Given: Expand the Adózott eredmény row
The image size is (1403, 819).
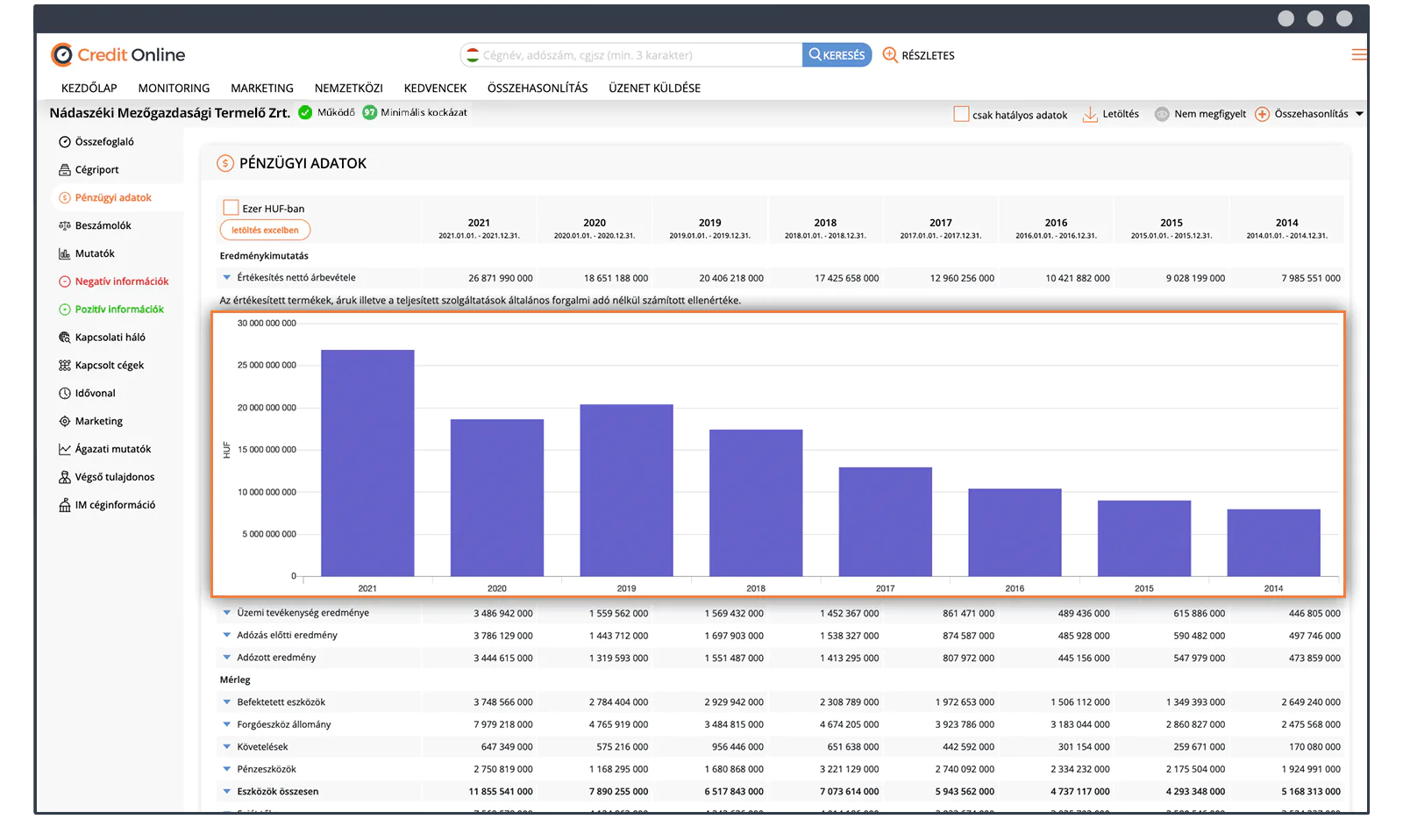Looking at the screenshot, I should (227, 658).
